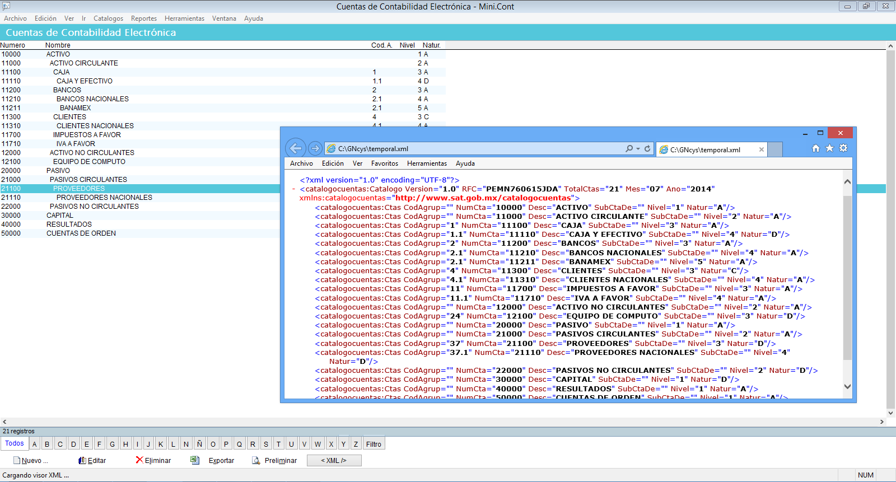The width and height of the screenshot is (896, 482).
Task: Click the Preliminar magnifier page icon
Action: tap(256, 460)
